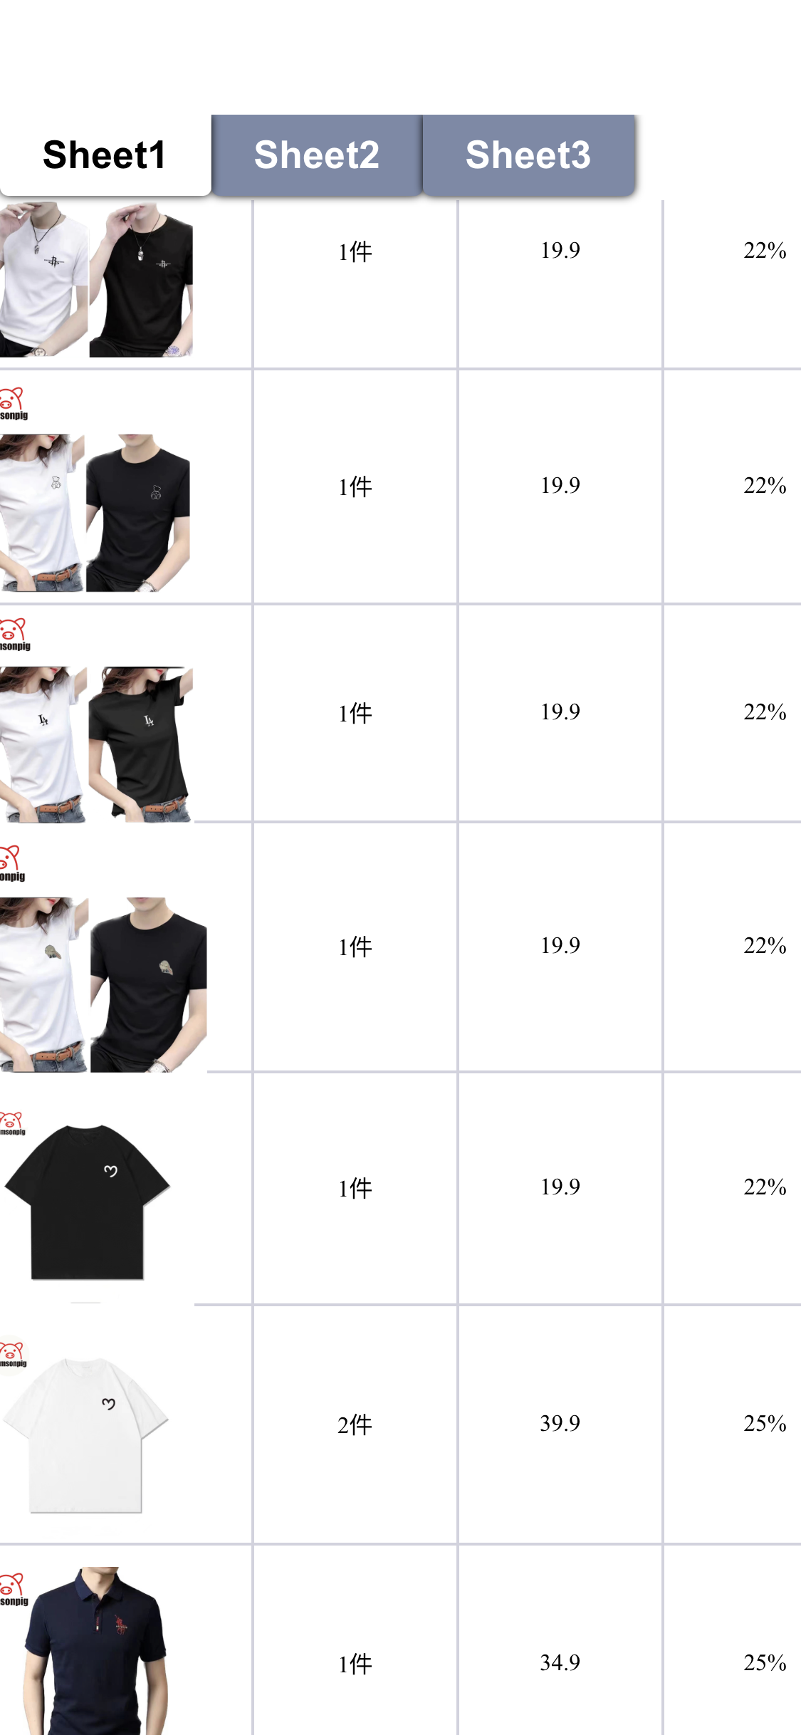Select the Sheet1 tab
Viewport: 801px width, 1735px height.
point(105,155)
